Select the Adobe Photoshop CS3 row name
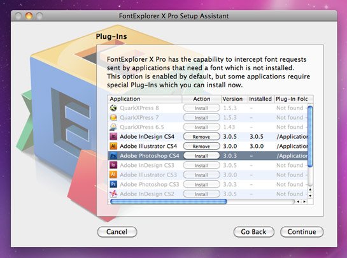Image resolution: width=347 pixels, height=258 pixels. 150,184
